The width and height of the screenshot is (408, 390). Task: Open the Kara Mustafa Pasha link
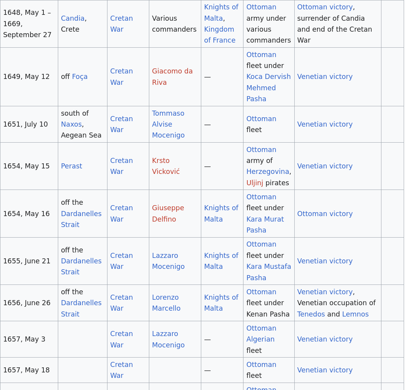tap(268, 272)
